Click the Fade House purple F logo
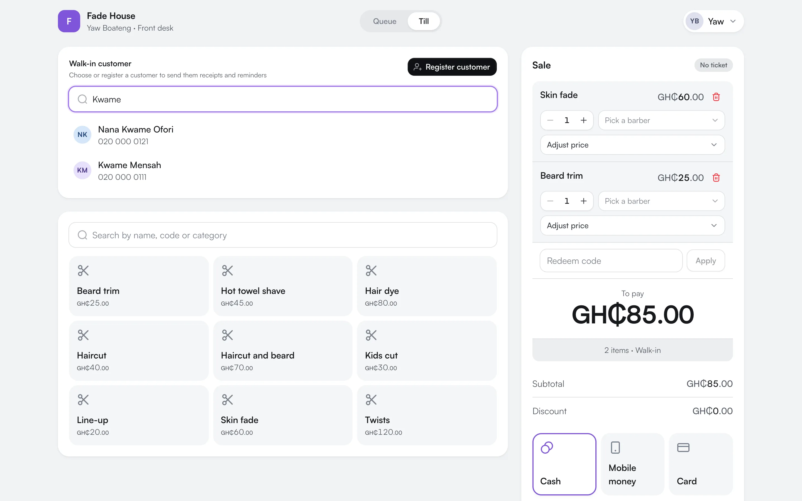Viewport: 802px width, 501px height. pyautogui.click(x=69, y=21)
